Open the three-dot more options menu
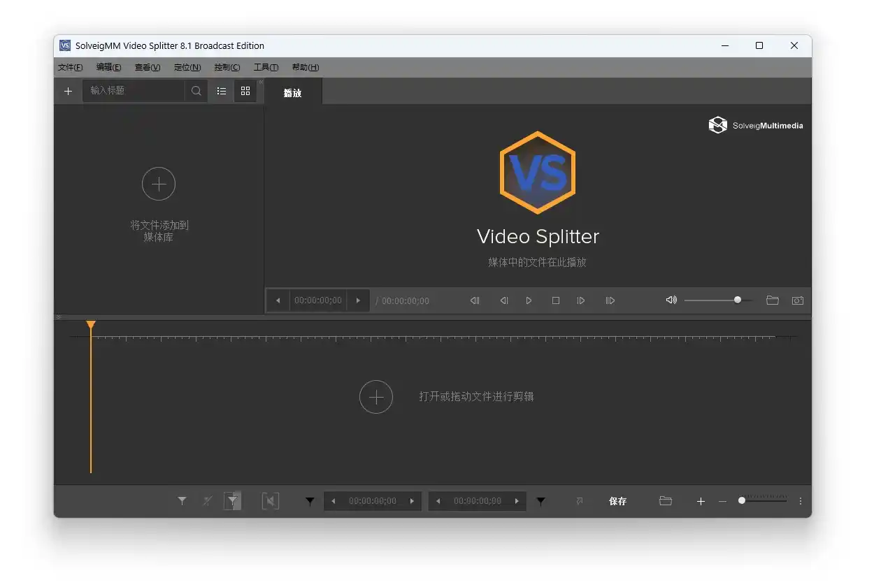Viewport: 874px width, 587px height. [801, 501]
